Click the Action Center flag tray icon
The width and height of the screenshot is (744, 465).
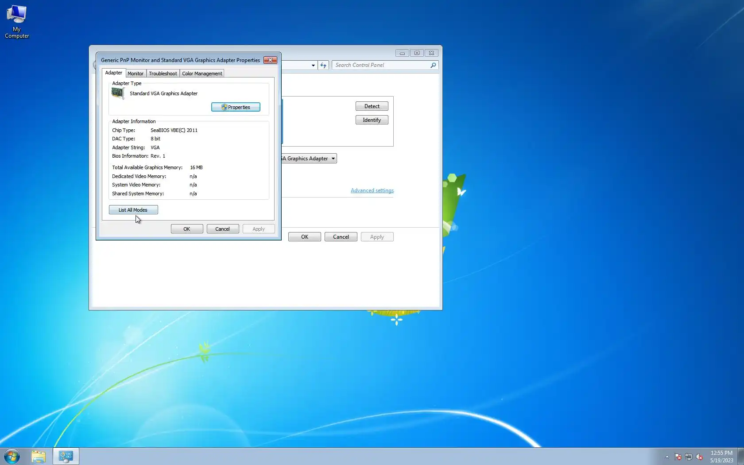tap(678, 457)
